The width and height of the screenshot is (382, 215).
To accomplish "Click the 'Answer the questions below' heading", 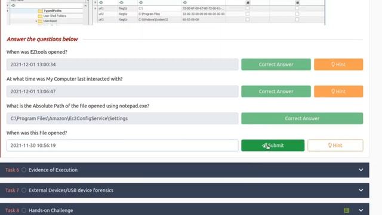I will coord(42,39).
